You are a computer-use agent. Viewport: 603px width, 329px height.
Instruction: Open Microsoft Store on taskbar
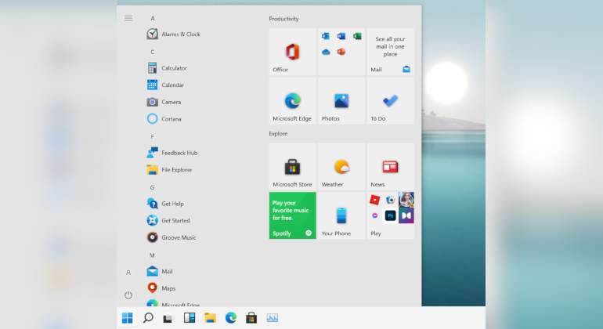(251, 318)
